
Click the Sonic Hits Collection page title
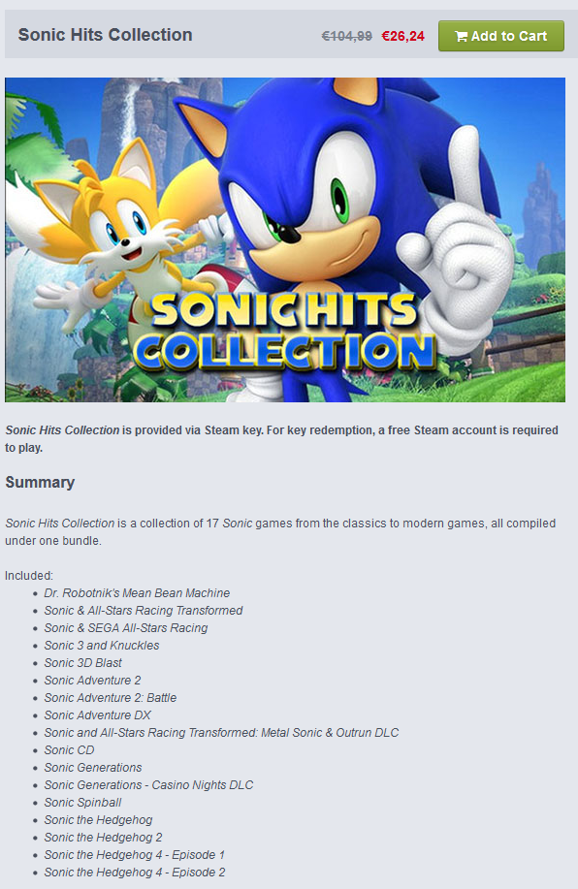[x=105, y=35]
